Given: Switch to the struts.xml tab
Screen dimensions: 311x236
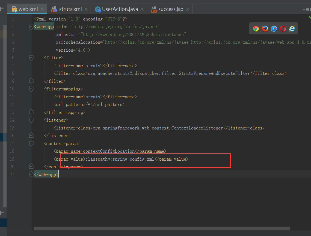Looking at the screenshot, I should (x=69, y=9).
